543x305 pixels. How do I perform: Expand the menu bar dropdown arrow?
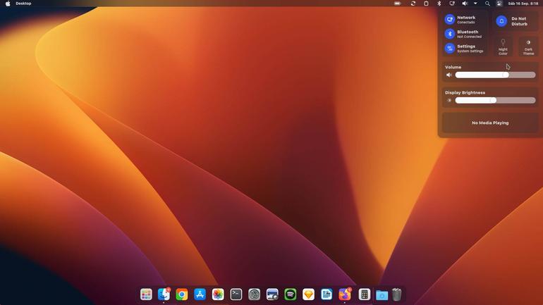click(x=475, y=4)
